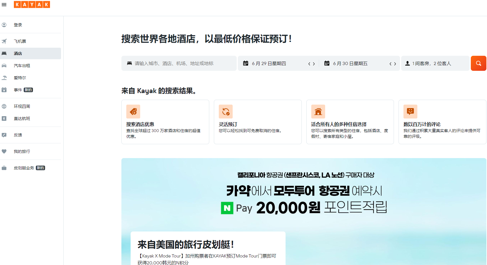Go to next day for check-in date
Viewport: 487px width, 265px height.
coord(314,64)
